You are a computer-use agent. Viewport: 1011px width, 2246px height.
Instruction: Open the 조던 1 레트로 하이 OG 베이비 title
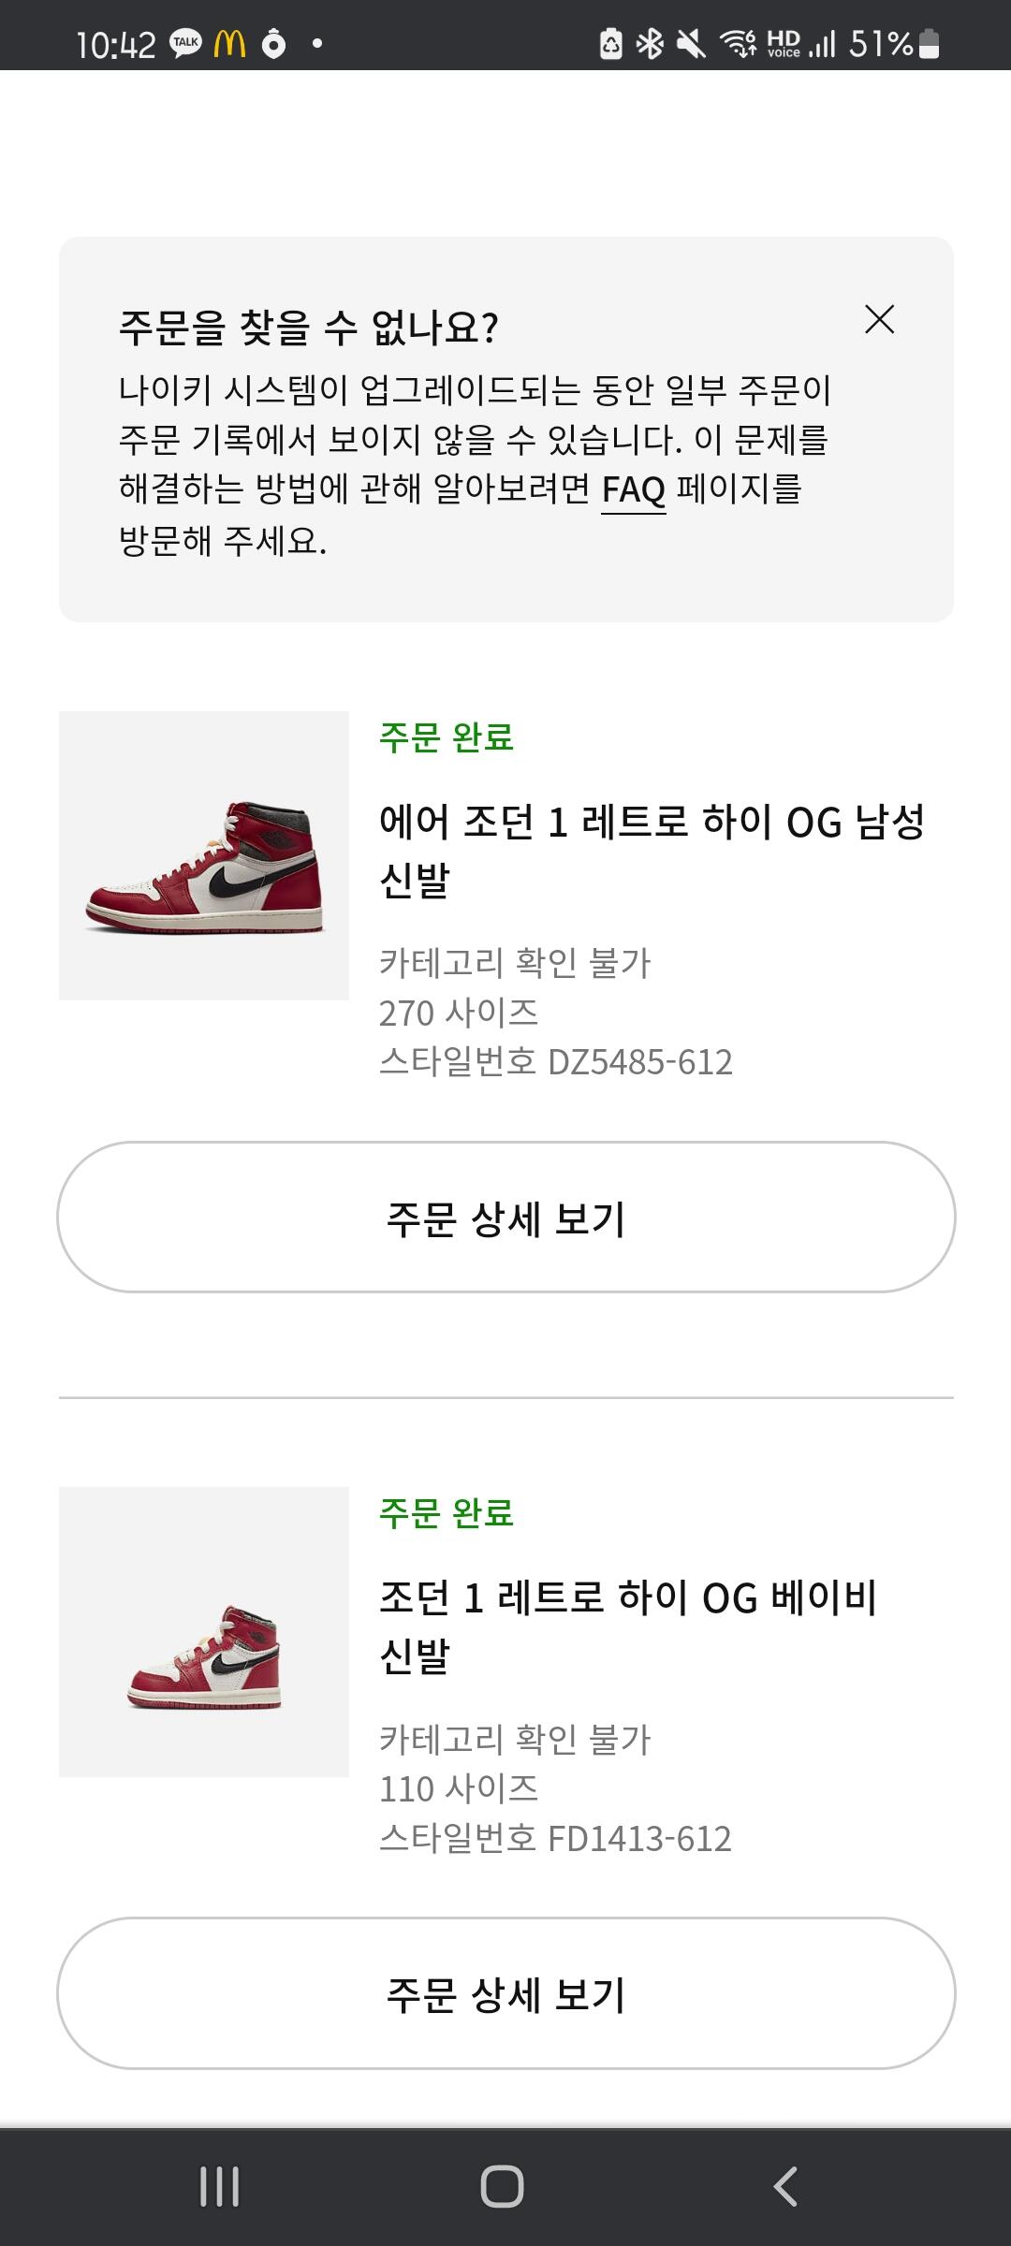pos(628,1626)
